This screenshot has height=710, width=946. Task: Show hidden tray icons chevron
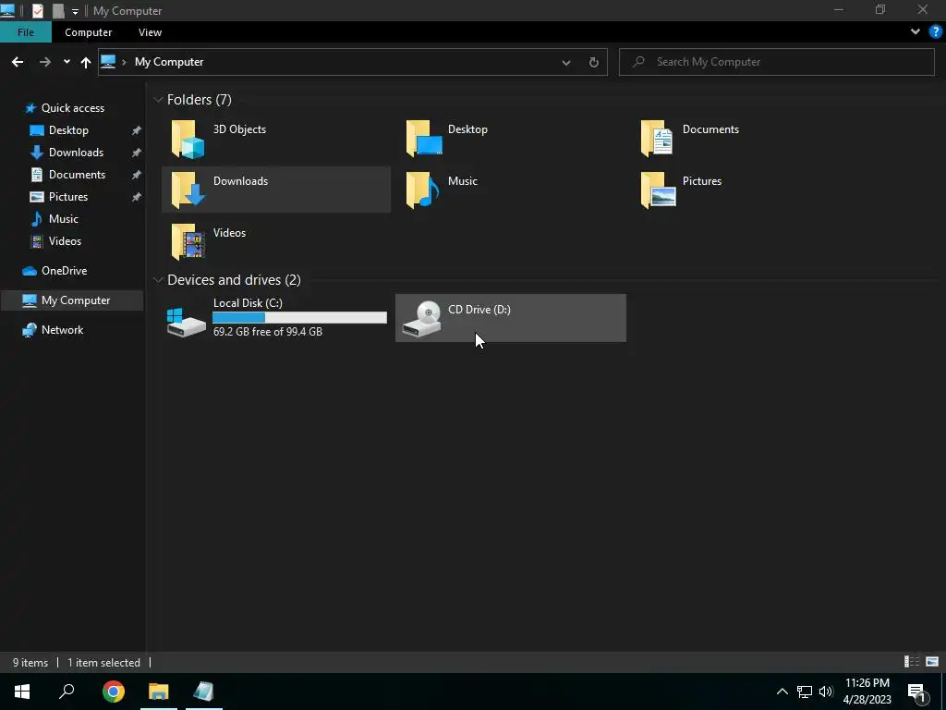click(x=782, y=692)
